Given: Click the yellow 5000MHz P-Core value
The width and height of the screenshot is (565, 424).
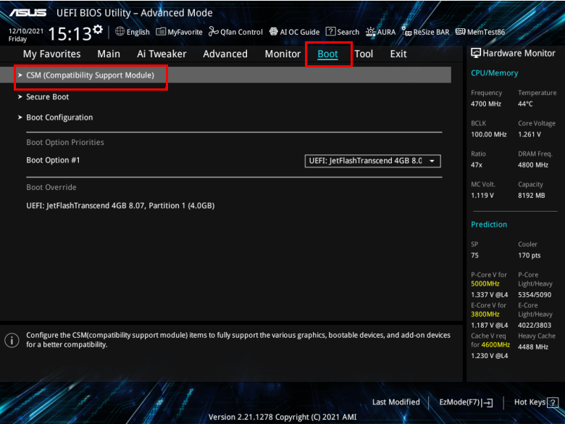Looking at the screenshot, I should 485,283.
